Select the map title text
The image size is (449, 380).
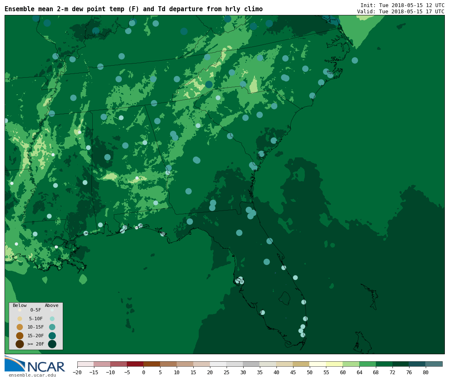point(133,9)
